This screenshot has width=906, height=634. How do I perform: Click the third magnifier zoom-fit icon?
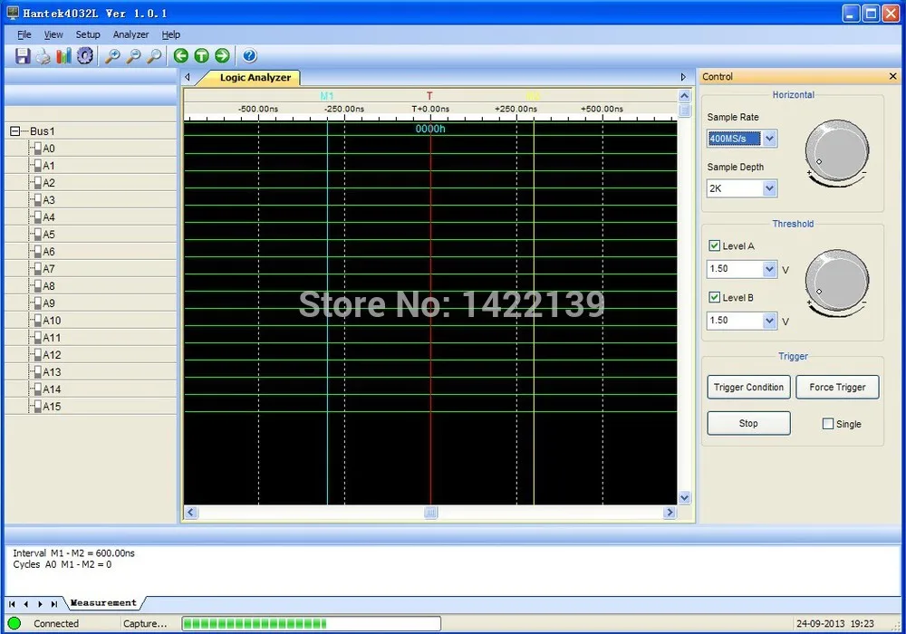tap(154, 56)
